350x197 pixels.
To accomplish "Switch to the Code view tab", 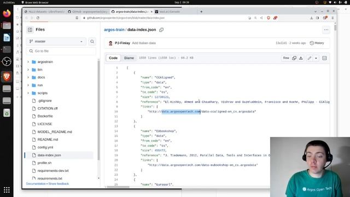I will [x=113, y=58].
